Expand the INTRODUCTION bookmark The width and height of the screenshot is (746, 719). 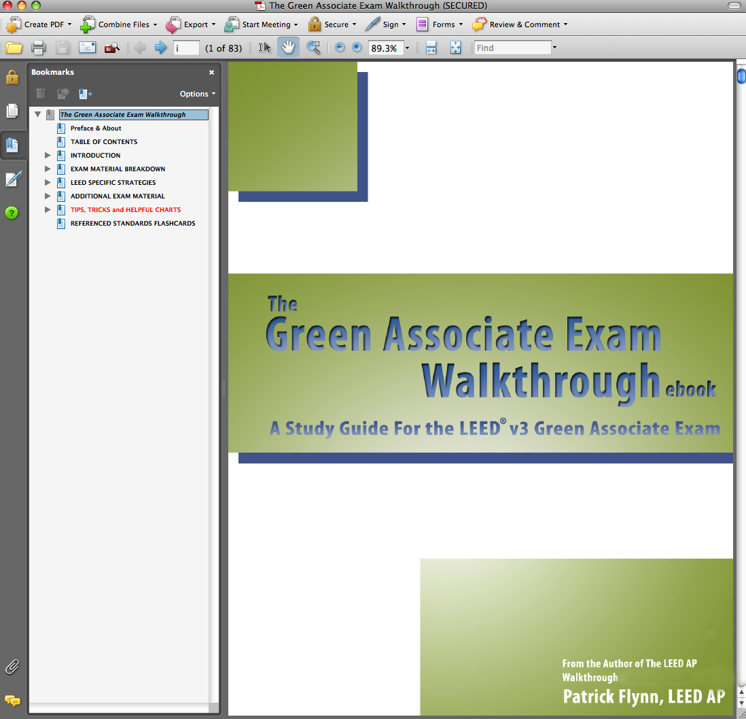pos(48,155)
